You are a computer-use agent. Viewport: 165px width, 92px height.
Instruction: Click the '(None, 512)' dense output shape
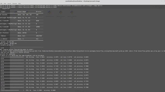tap(21, 36)
